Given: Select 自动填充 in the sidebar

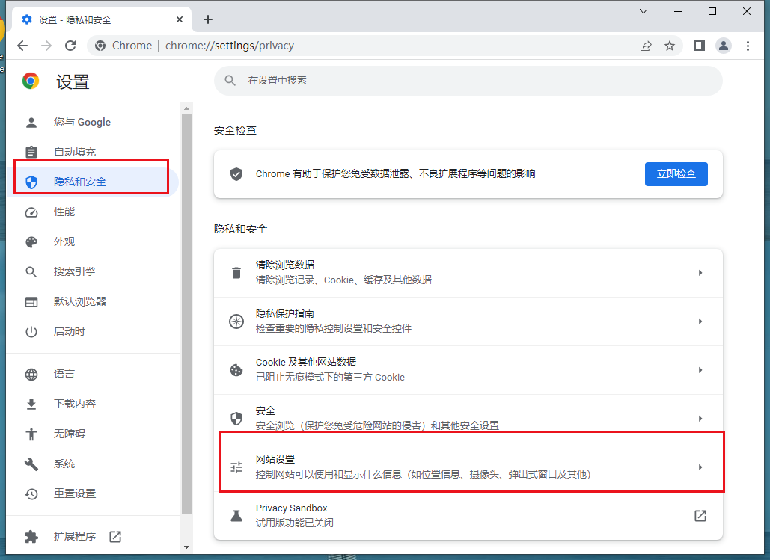Looking at the screenshot, I should coord(94,152).
